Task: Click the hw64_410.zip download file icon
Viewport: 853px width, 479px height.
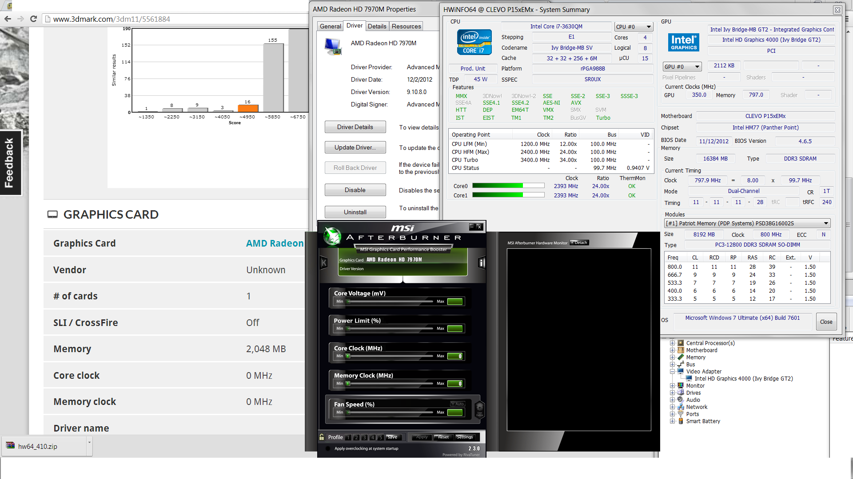Action: 10,446
